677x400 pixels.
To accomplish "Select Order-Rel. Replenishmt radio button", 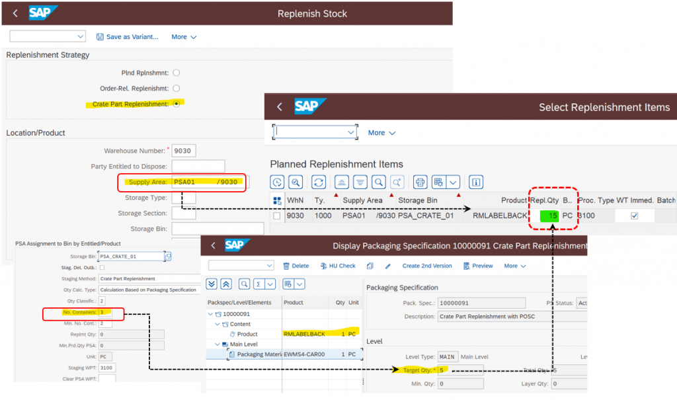I will click(x=176, y=88).
